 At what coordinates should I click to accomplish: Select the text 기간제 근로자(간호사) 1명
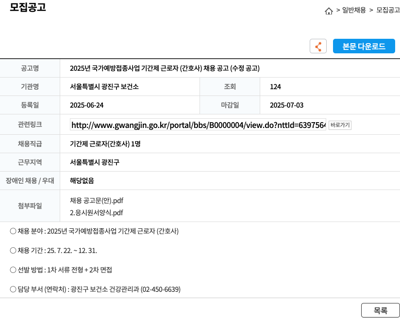(x=105, y=144)
